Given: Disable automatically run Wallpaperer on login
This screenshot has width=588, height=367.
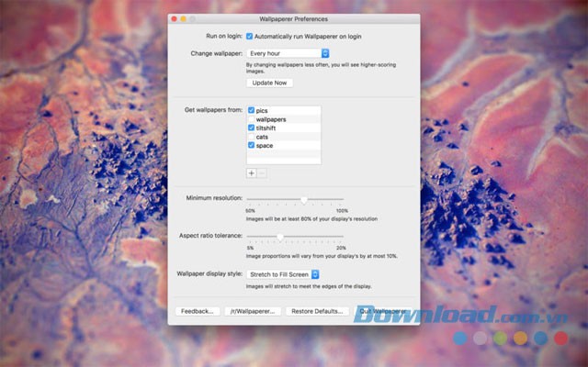Looking at the screenshot, I should point(250,36).
